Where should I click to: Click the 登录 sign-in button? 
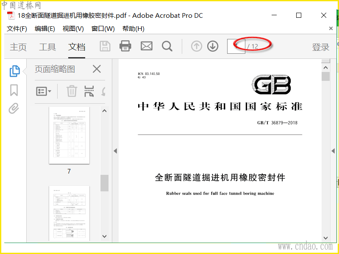[320, 47]
